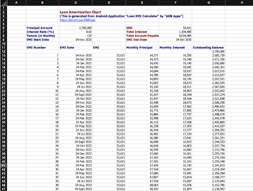The image size is (253, 191).
Task: Select column E header
Action: point(142,2)
